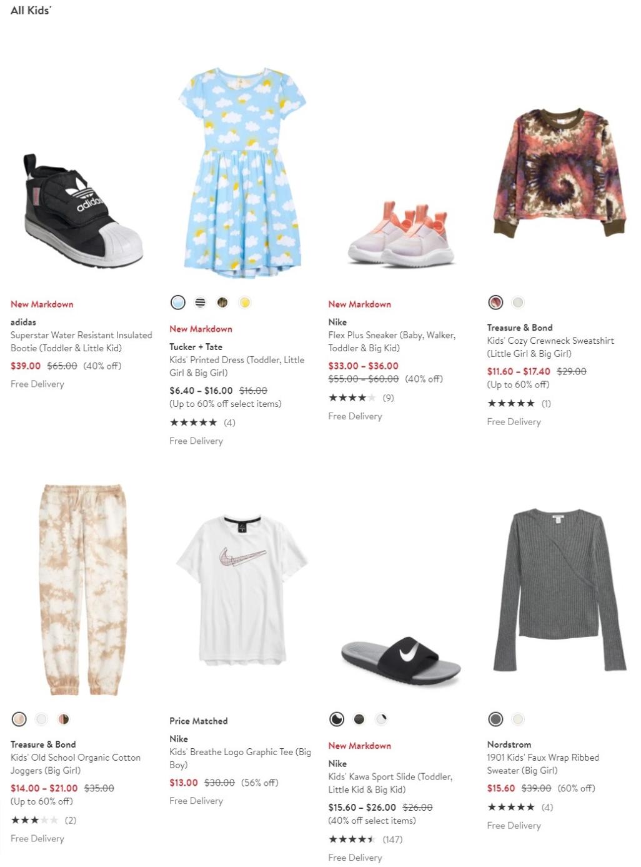View 147 reviews for Kawa Sport Slide
Viewport: 641px width, 867px height.
coord(392,839)
